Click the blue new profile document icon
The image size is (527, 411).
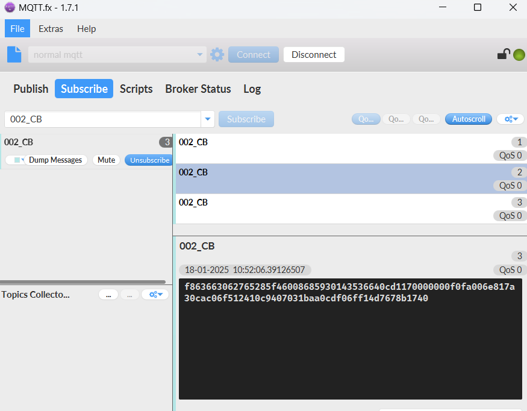(14, 54)
